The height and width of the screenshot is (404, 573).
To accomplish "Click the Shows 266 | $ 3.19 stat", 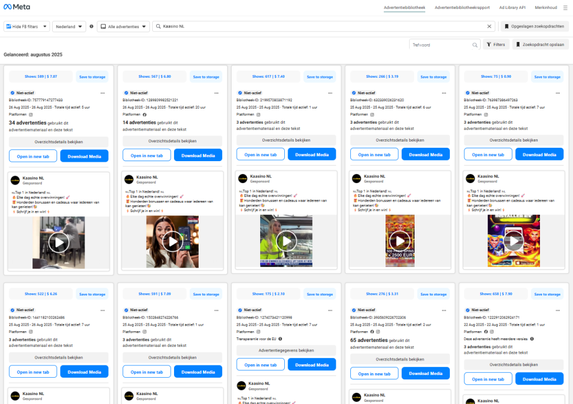I will (x=382, y=77).
